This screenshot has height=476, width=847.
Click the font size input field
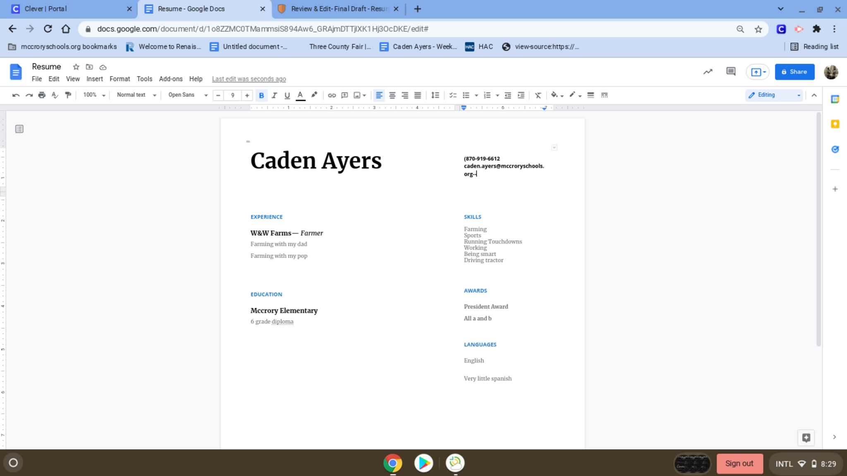[232, 95]
